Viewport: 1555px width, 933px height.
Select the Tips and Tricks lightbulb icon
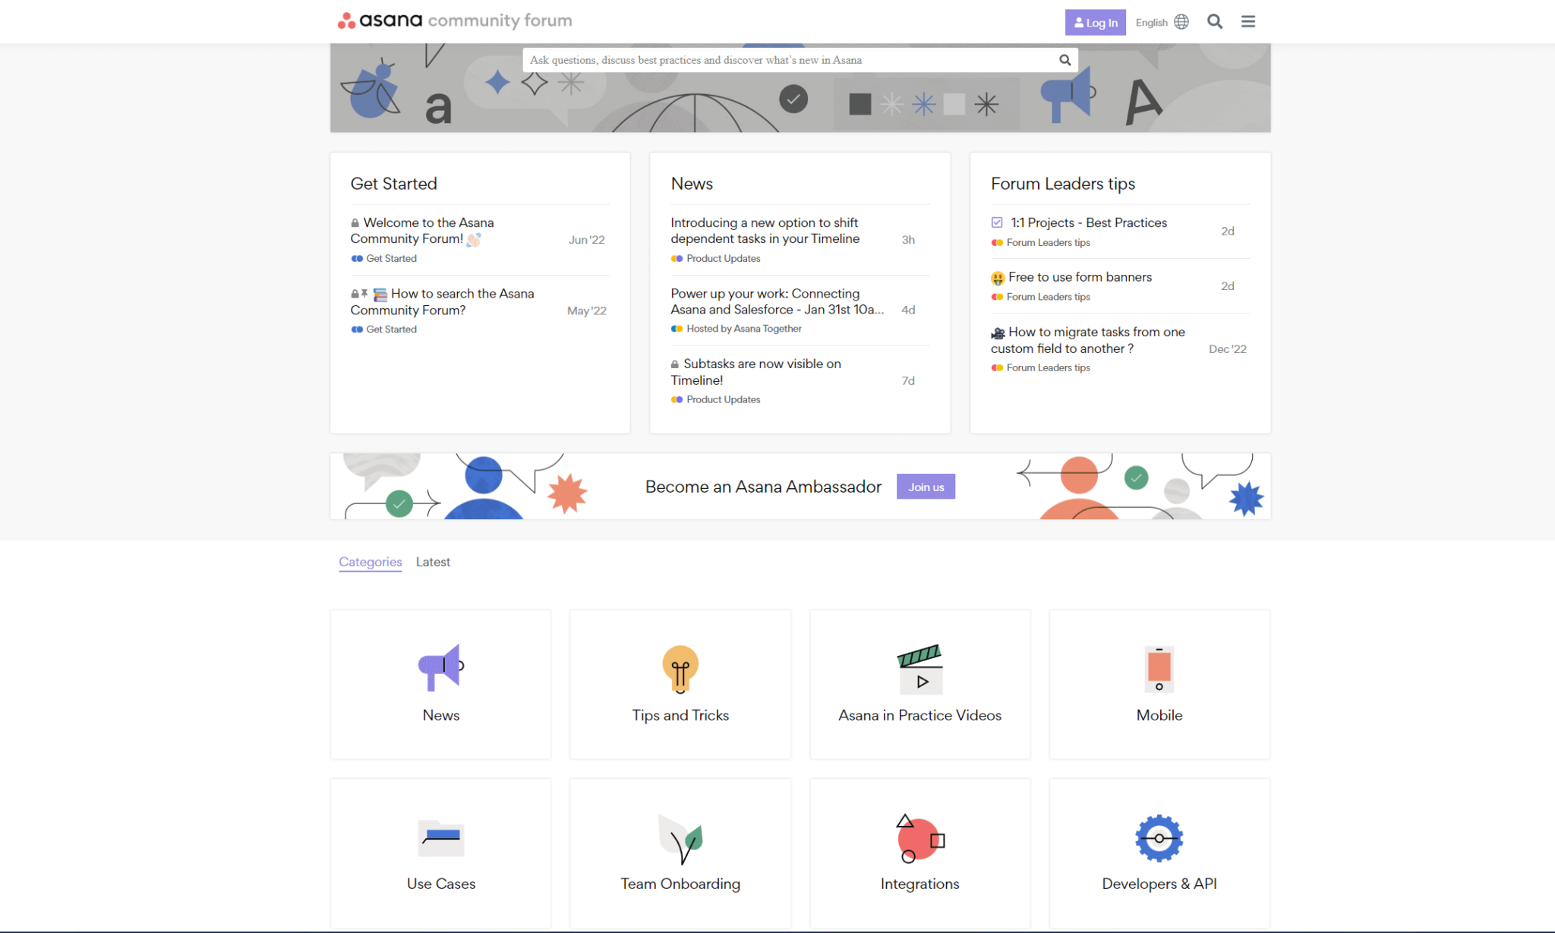tap(680, 667)
